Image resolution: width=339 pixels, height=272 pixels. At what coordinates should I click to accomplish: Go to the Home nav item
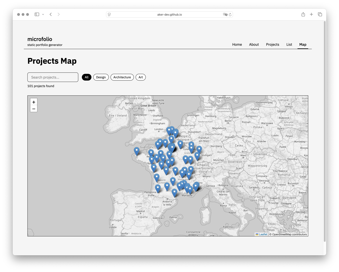tap(237, 44)
